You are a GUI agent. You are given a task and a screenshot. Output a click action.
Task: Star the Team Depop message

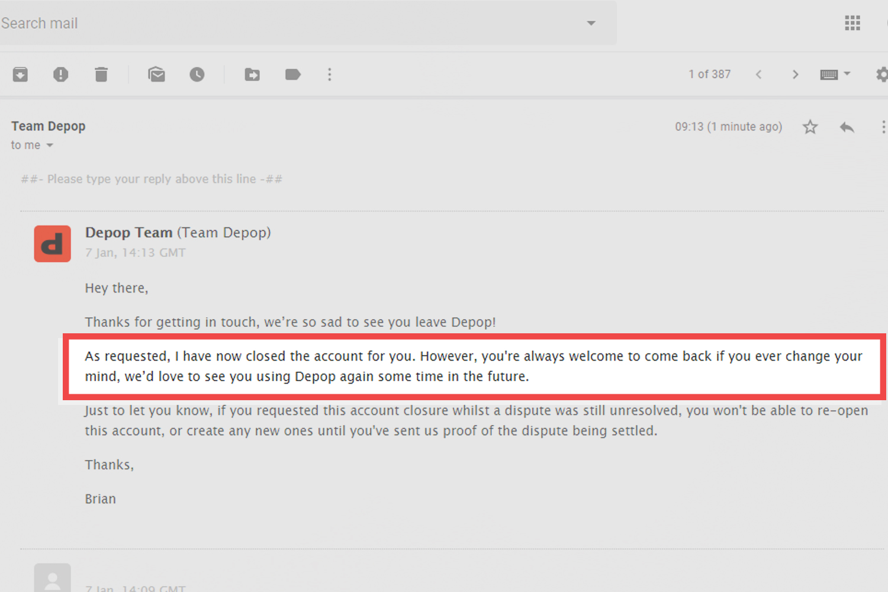810,127
